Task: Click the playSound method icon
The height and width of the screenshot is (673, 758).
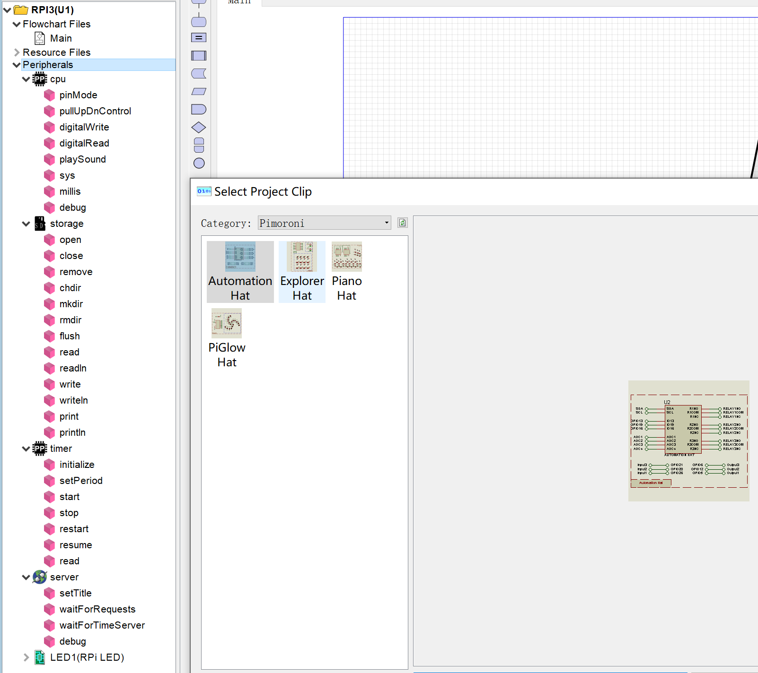Action: click(50, 160)
